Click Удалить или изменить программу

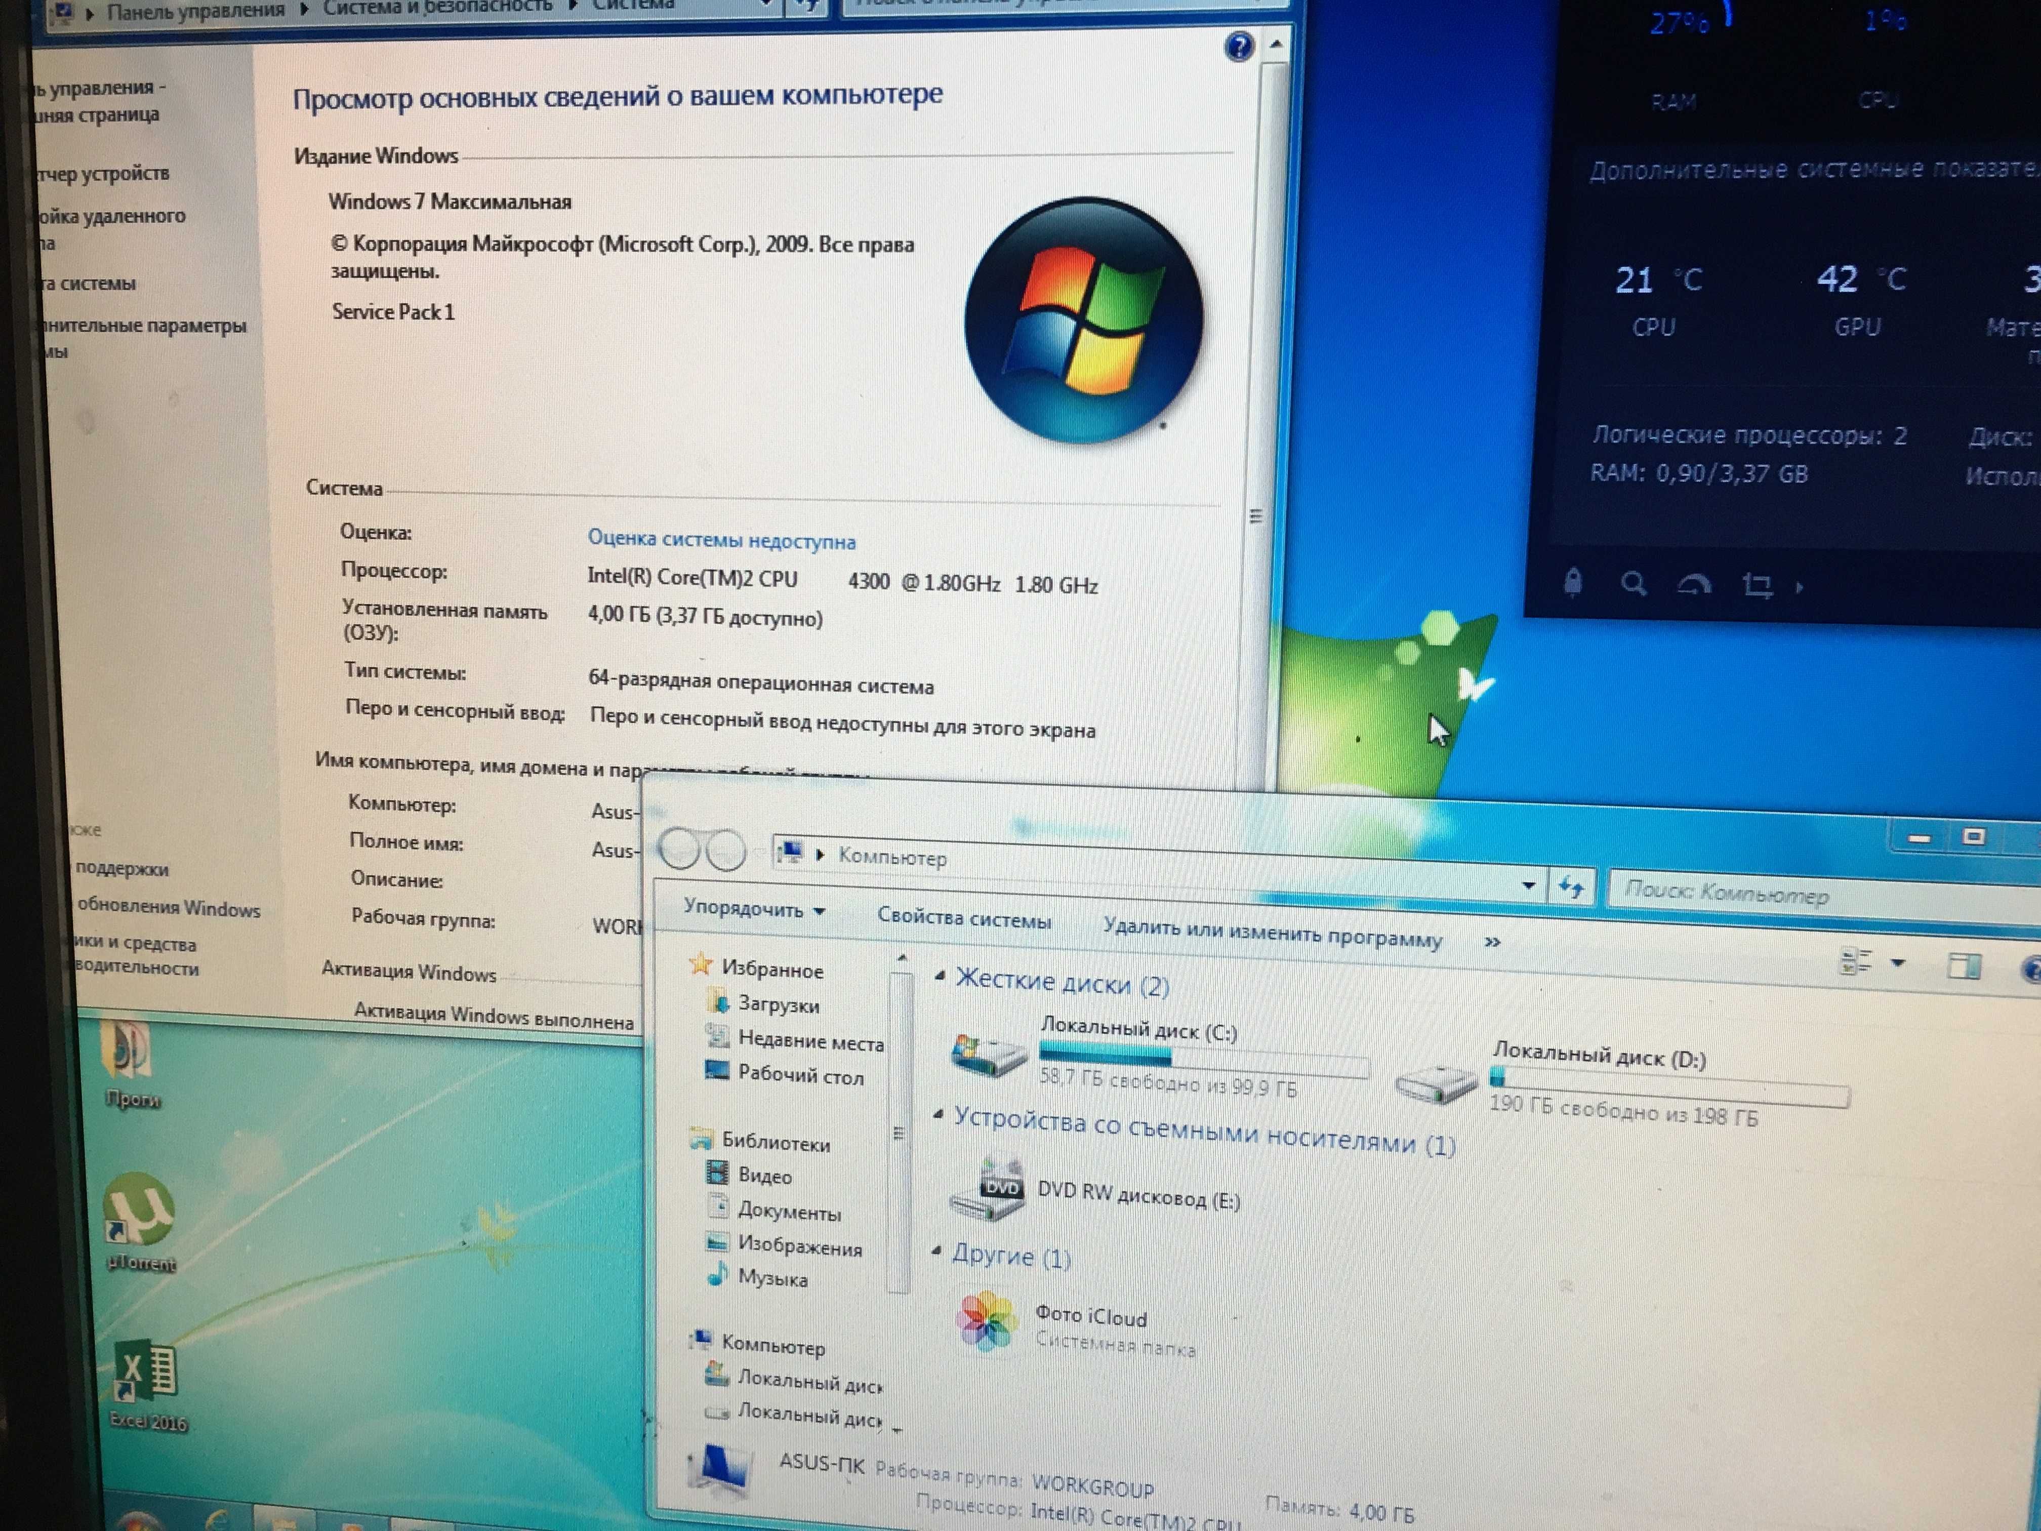(1273, 934)
